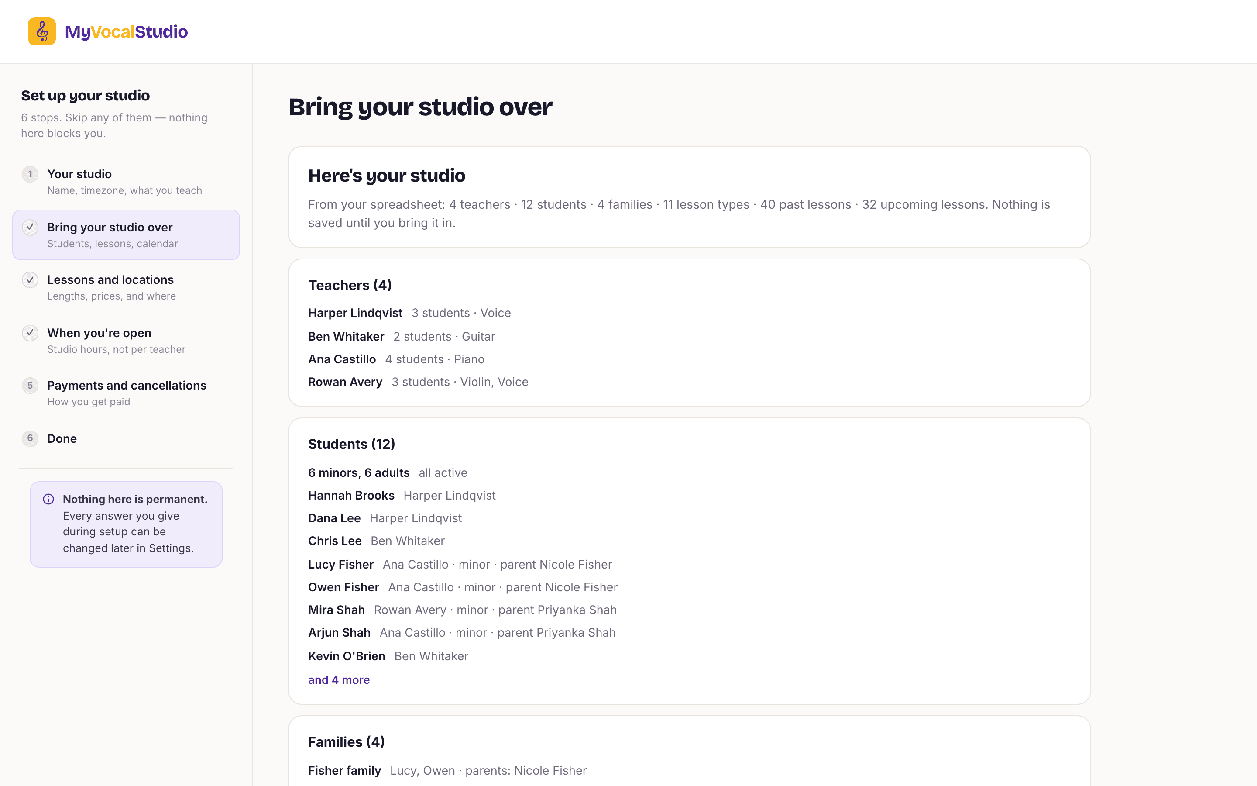Click the step 6 number badge

click(30, 438)
